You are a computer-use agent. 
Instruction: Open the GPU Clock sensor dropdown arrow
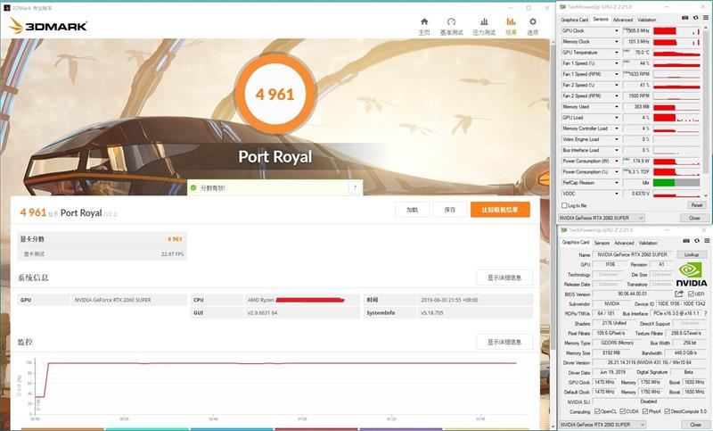click(617, 31)
